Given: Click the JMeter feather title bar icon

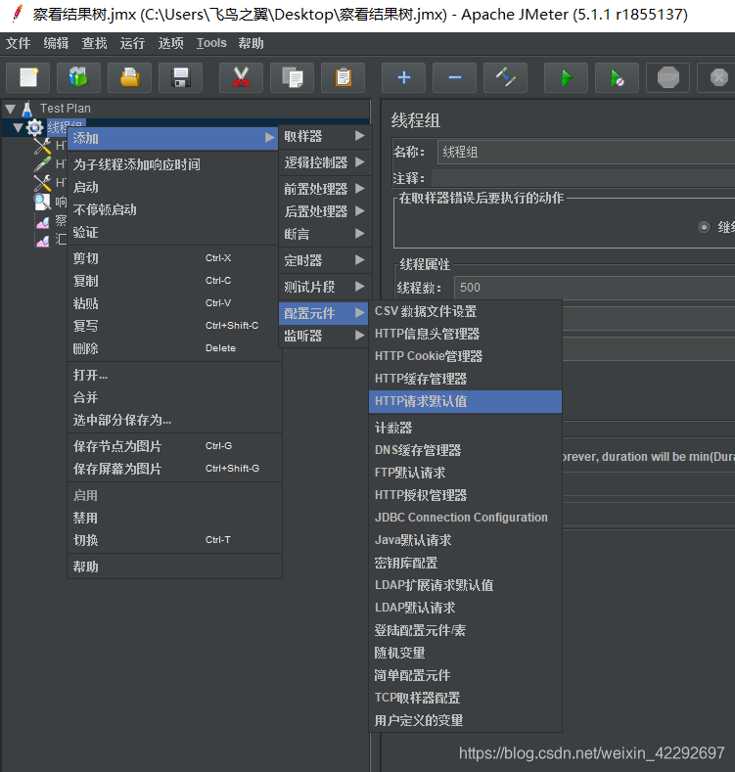Looking at the screenshot, I should pyautogui.click(x=18, y=14).
